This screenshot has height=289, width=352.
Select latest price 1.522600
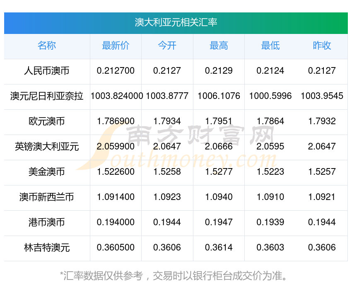(x=116, y=172)
